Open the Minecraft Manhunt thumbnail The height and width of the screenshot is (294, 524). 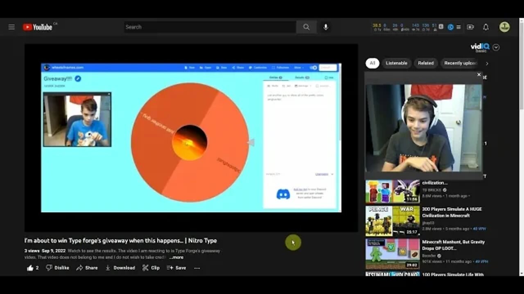tap(393, 254)
